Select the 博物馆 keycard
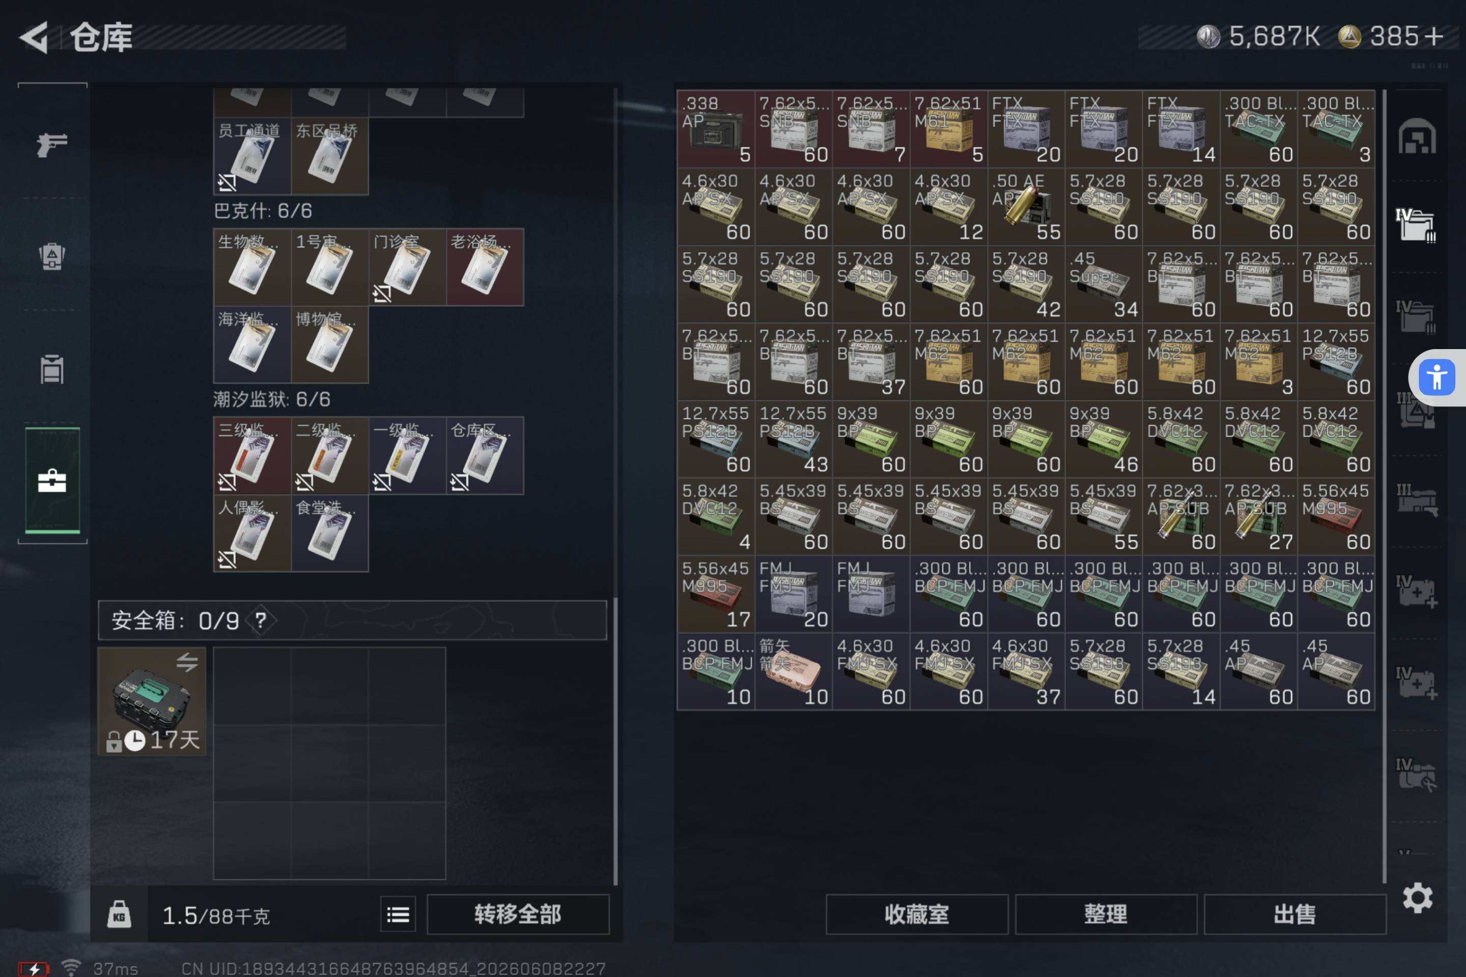Image resolution: width=1466 pixels, height=977 pixels. (330, 344)
